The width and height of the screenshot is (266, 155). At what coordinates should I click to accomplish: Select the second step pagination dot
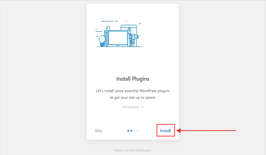tap(131, 131)
